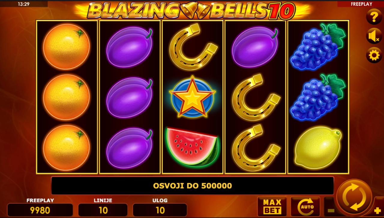384x218 pixels.
Task: Click the star scatter symbol on middle reel
Action: [x=192, y=96]
